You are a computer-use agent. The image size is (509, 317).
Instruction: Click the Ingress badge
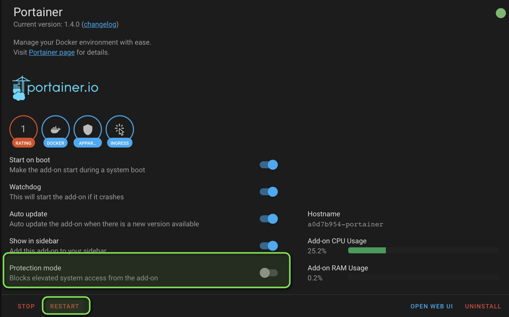coord(120,131)
